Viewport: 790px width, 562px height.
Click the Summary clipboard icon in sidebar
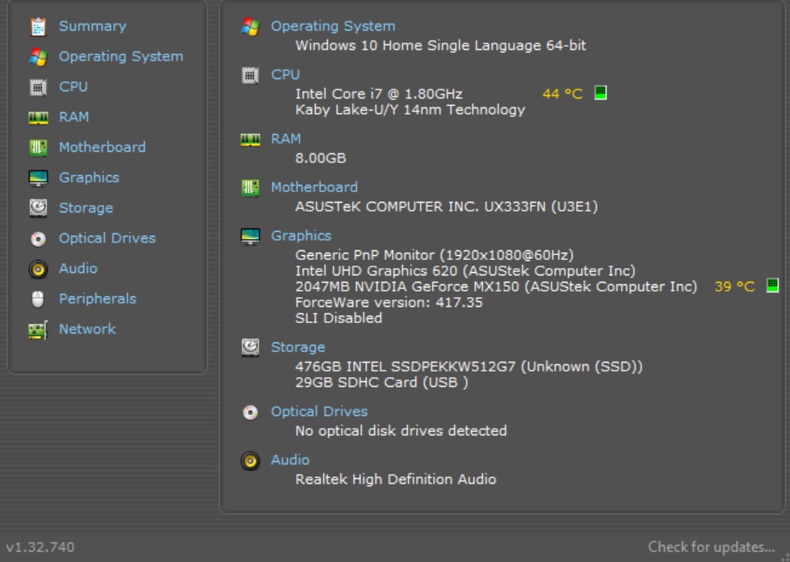coord(38,27)
